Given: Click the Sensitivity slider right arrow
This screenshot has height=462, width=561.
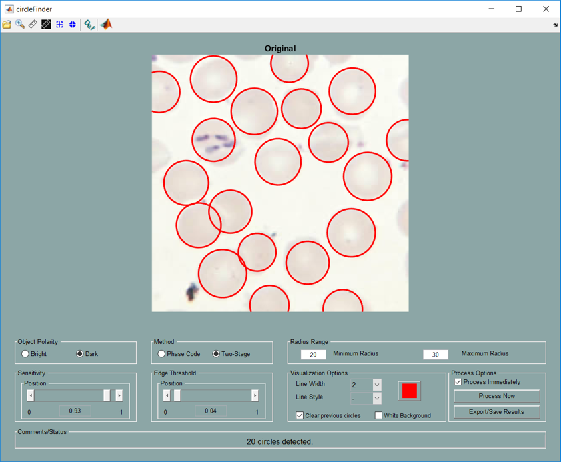Looking at the screenshot, I should [x=119, y=395].
